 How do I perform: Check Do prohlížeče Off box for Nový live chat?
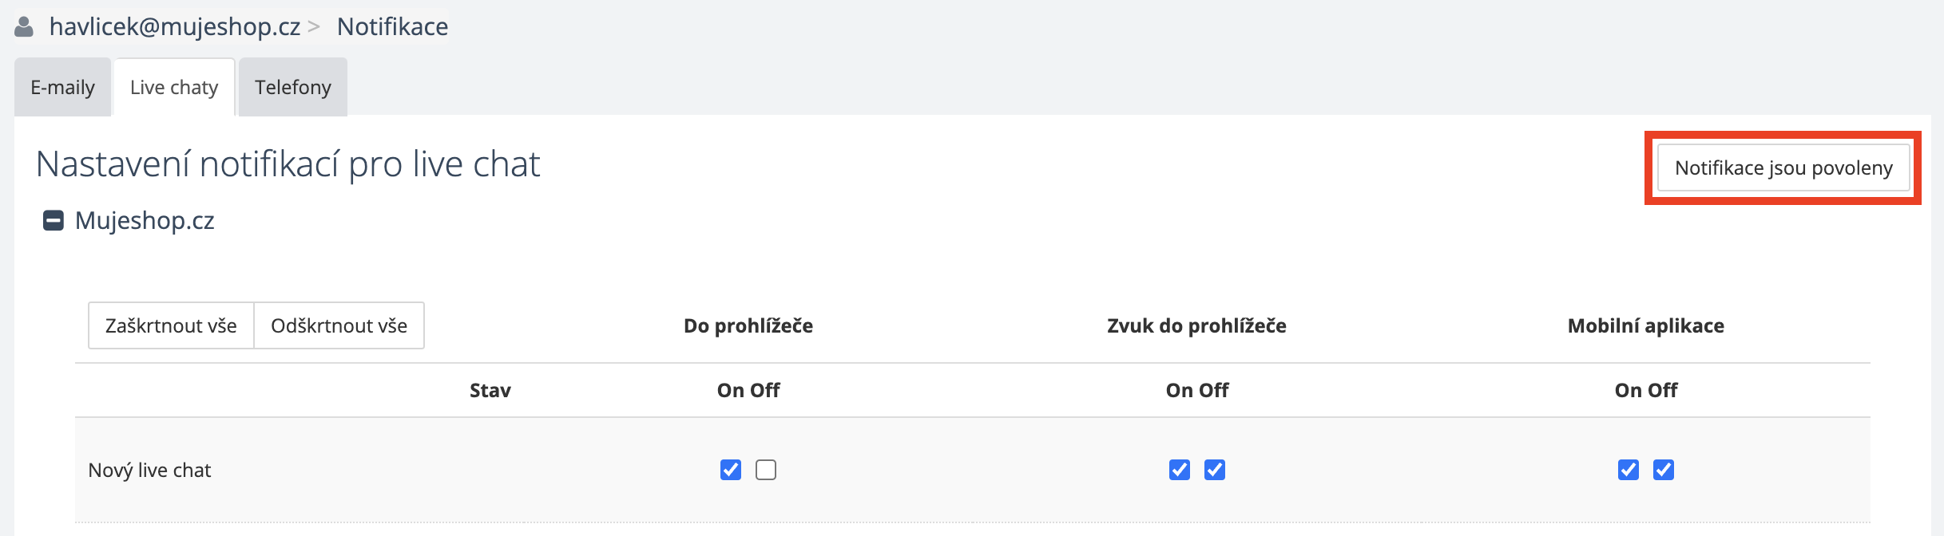click(x=766, y=470)
